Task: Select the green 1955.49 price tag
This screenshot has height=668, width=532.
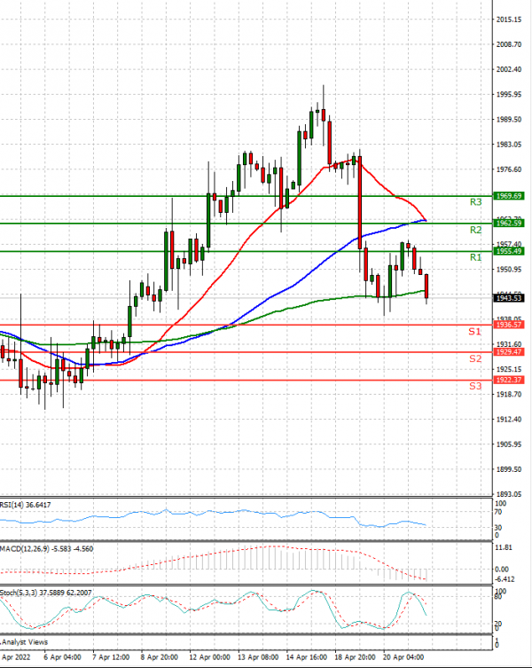Action: click(508, 251)
